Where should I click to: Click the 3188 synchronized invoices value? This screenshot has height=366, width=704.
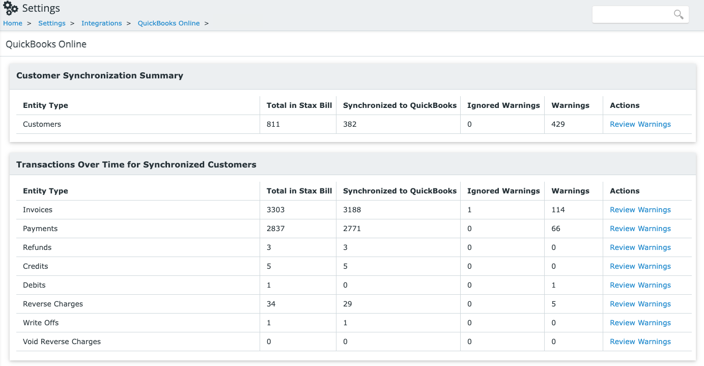pos(352,210)
